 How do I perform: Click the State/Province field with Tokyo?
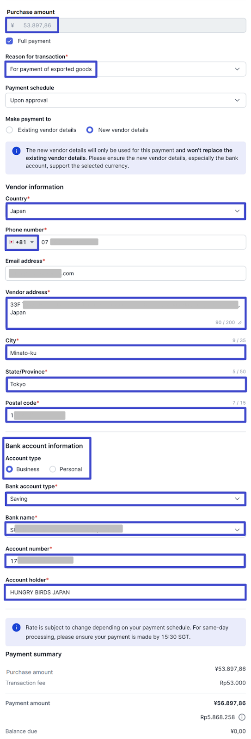pos(126,384)
